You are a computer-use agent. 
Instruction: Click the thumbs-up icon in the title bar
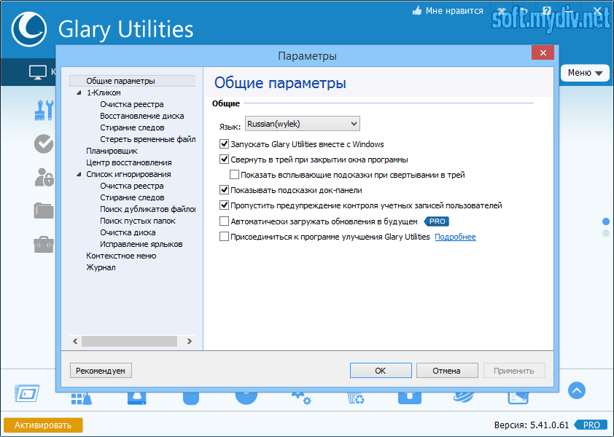pyautogui.click(x=417, y=11)
